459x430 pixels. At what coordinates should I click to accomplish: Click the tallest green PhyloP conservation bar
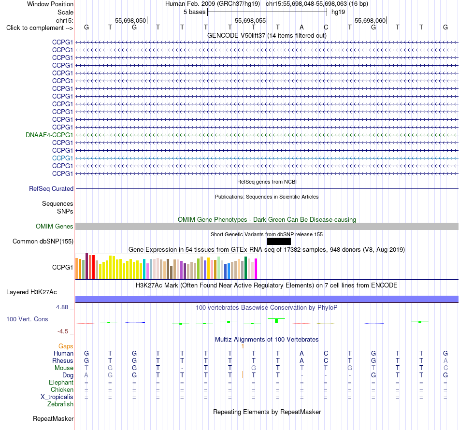click(x=276, y=321)
